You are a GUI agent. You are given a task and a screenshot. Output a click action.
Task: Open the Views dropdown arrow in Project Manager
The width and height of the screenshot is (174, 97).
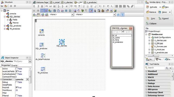click(170, 12)
